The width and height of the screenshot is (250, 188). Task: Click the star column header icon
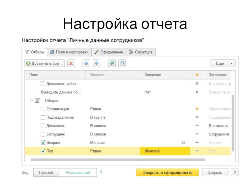[197, 75]
